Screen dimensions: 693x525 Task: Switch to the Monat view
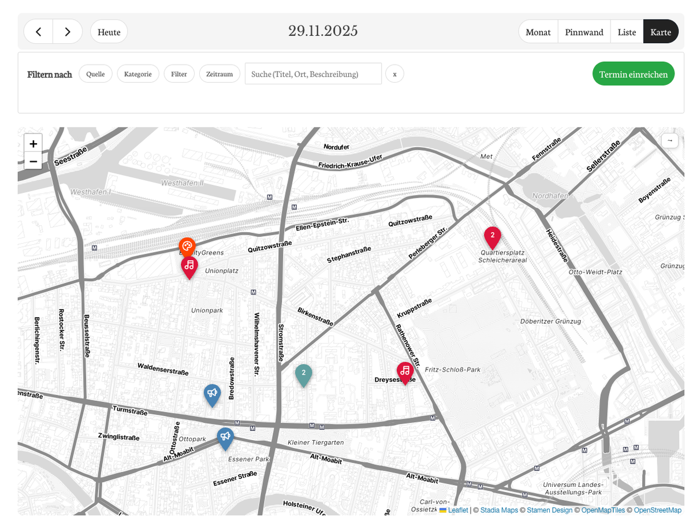[x=538, y=32]
